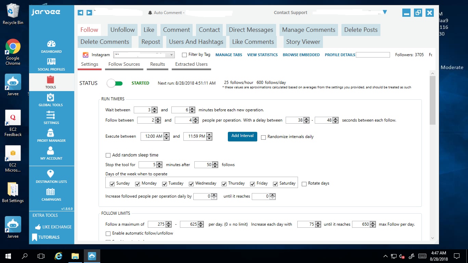Viewport: 468px width, 263px height.
Task: Click the forward arrow navigation button
Action: (89, 13)
